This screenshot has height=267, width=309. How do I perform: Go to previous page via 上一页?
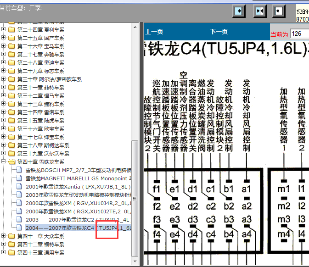coord(154,32)
